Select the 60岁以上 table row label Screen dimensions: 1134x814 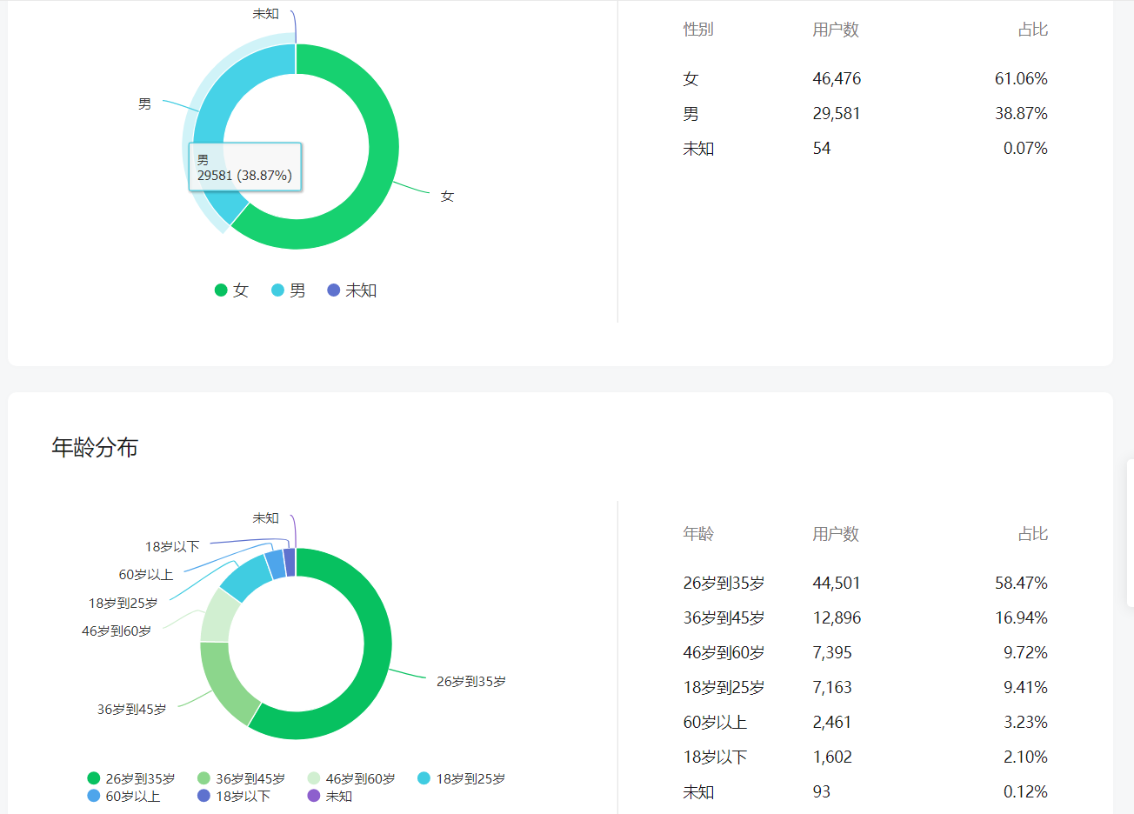click(x=715, y=723)
